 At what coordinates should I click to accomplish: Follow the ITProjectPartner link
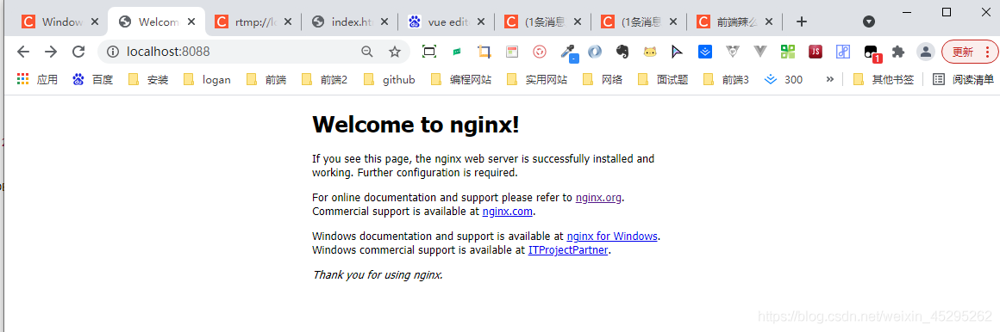[569, 250]
